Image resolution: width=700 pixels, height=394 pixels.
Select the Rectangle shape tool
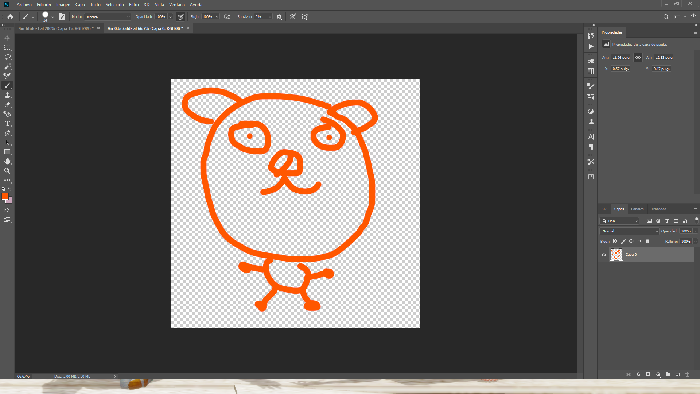click(x=7, y=152)
